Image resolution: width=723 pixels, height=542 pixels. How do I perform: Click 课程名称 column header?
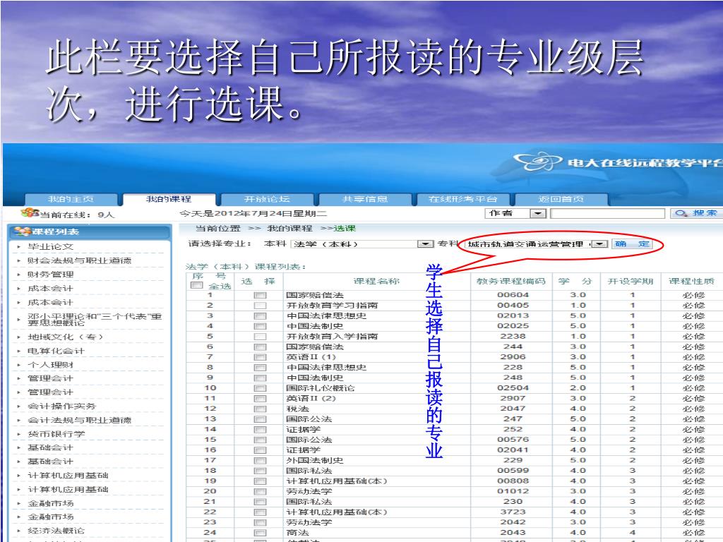pyautogui.click(x=376, y=281)
